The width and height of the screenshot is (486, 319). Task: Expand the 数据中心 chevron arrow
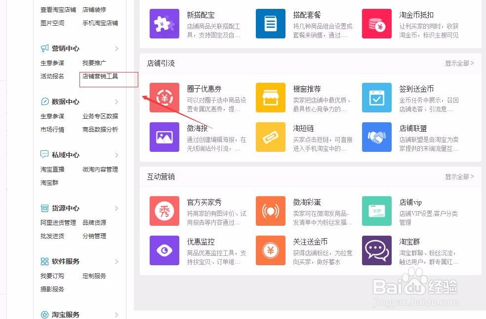[x=117, y=102]
